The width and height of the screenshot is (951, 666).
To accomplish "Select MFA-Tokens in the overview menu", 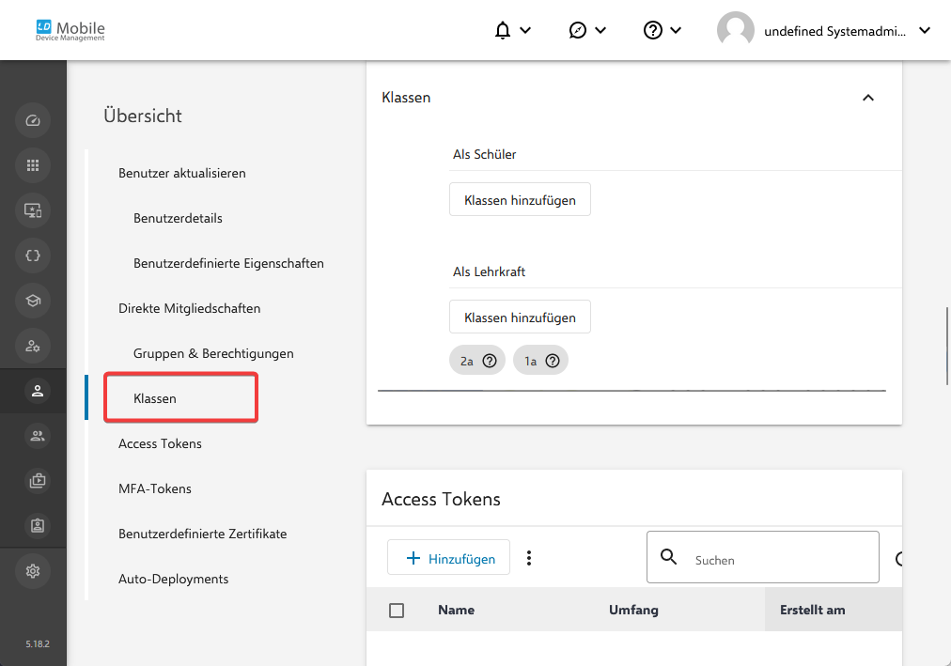I will click(155, 488).
